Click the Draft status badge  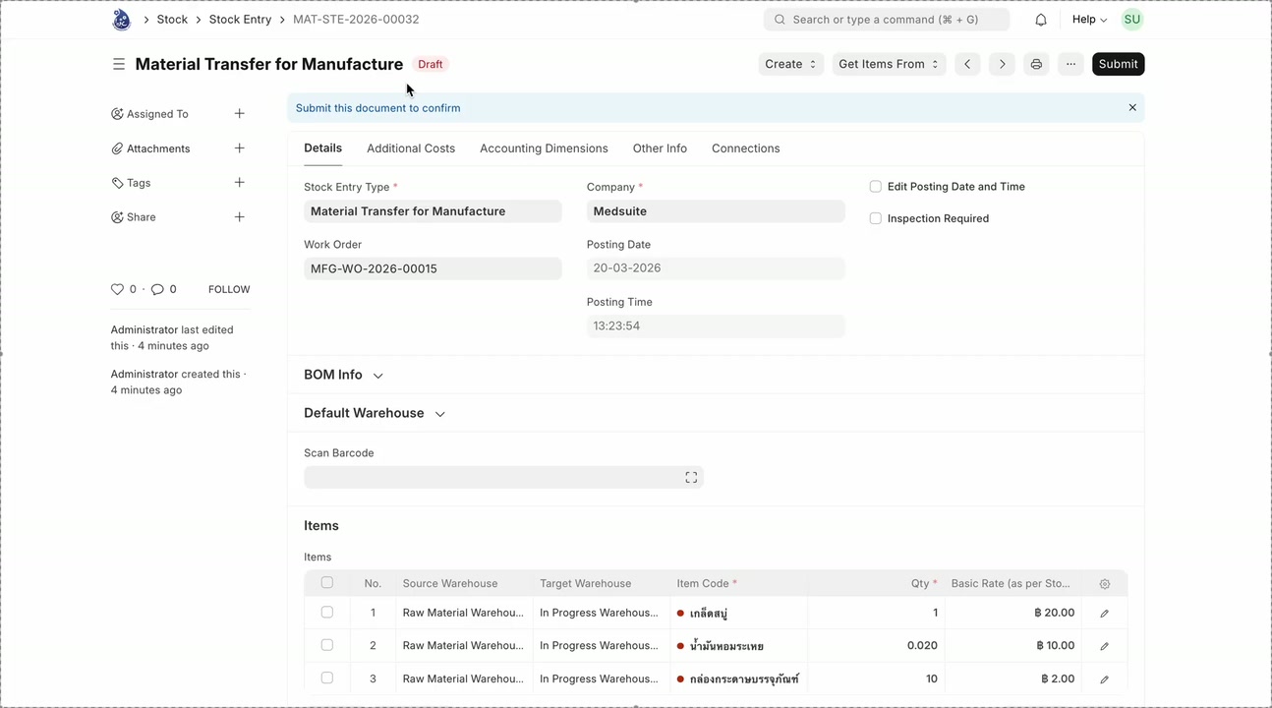click(431, 64)
